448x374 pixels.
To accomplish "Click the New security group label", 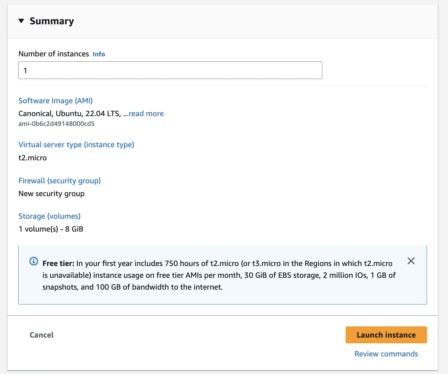I will (x=51, y=193).
